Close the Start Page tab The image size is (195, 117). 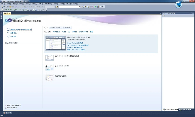(x=10, y=13)
